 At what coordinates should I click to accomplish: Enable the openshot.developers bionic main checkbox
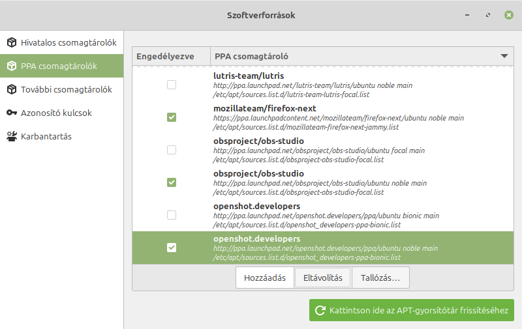pos(172,215)
